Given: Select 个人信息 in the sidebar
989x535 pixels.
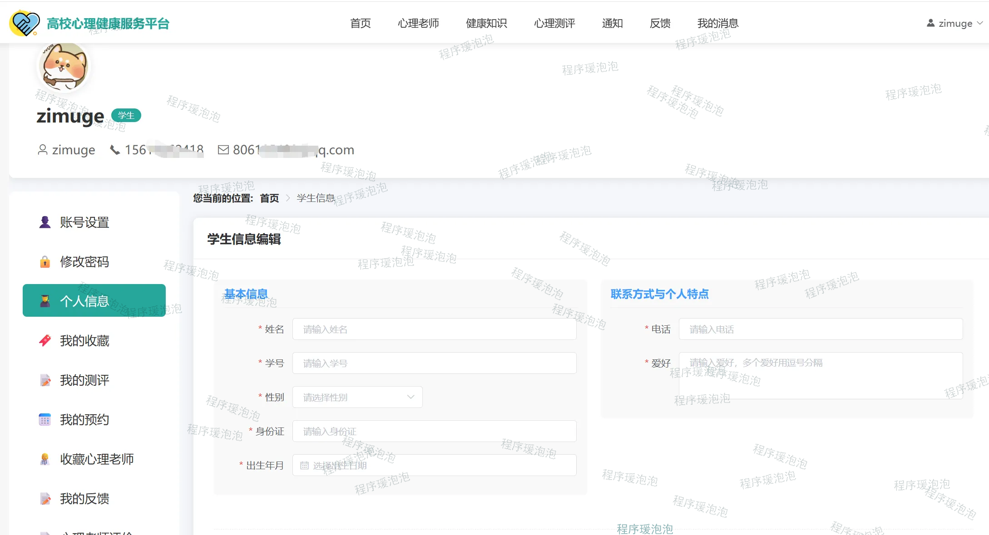Looking at the screenshot, I should coord(94,301).
